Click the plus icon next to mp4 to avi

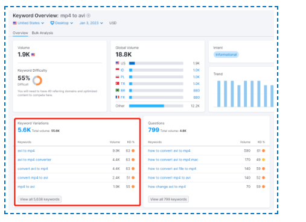(x=88, y=16)
